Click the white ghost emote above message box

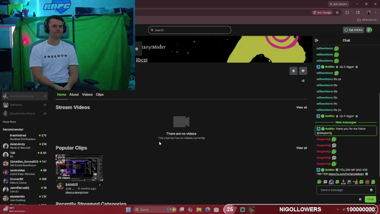coord(325,182)
